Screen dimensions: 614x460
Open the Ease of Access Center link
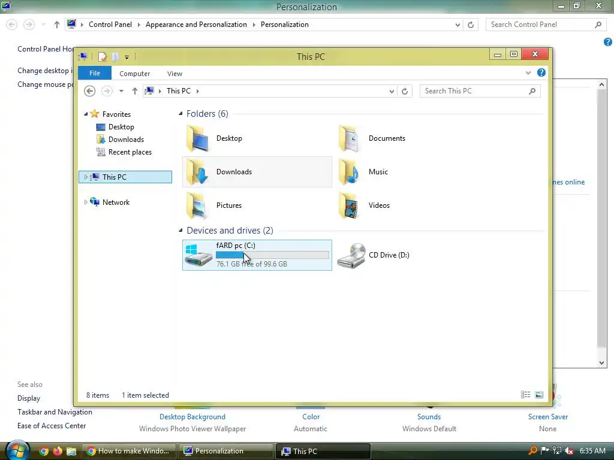click(52, 426)
